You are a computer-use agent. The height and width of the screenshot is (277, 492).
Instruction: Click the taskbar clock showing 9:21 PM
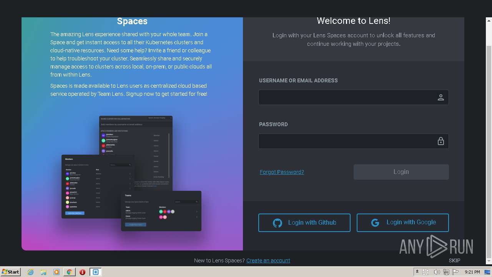(x=472, y=272)
